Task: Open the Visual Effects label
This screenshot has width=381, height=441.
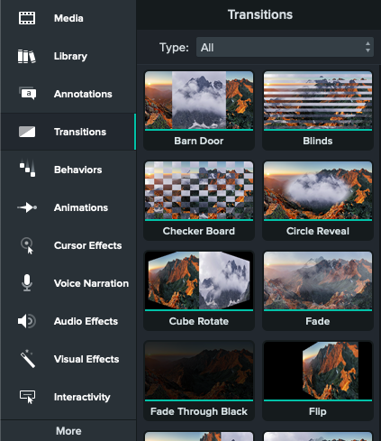Action: pos(86,359)
